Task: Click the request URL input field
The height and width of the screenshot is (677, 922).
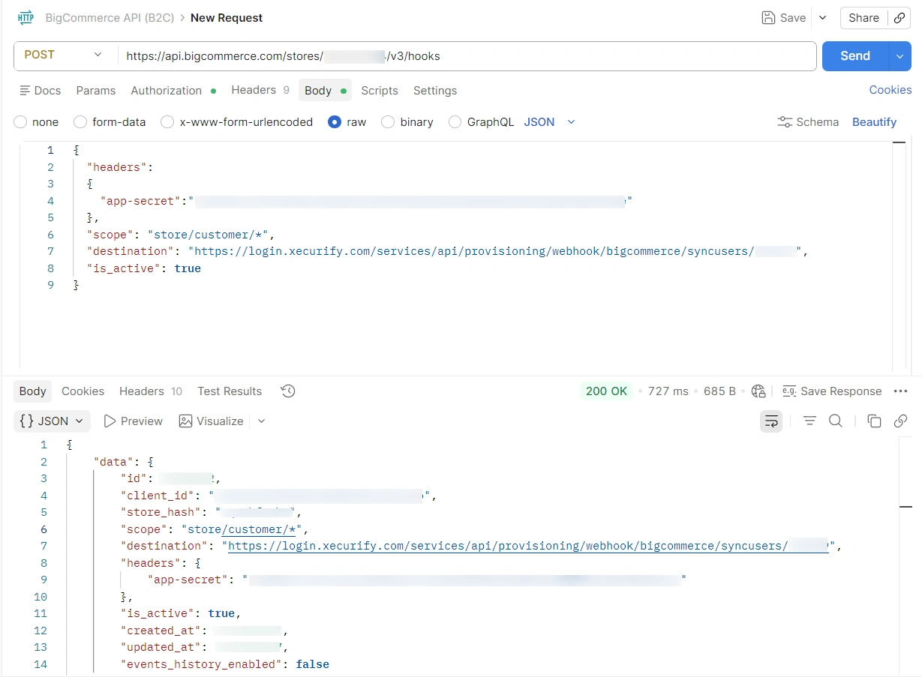Action: coord(466,56)
